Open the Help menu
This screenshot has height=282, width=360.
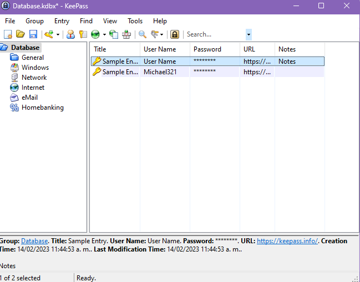160,21
